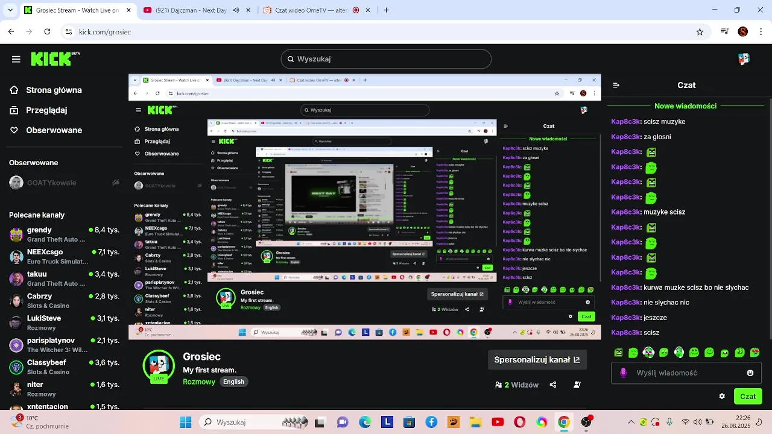Image resolution: width=772 pixels, height=434 pixels.
Task: Open the Classybeef recommended channel
Action: click(x=64, y=367)
